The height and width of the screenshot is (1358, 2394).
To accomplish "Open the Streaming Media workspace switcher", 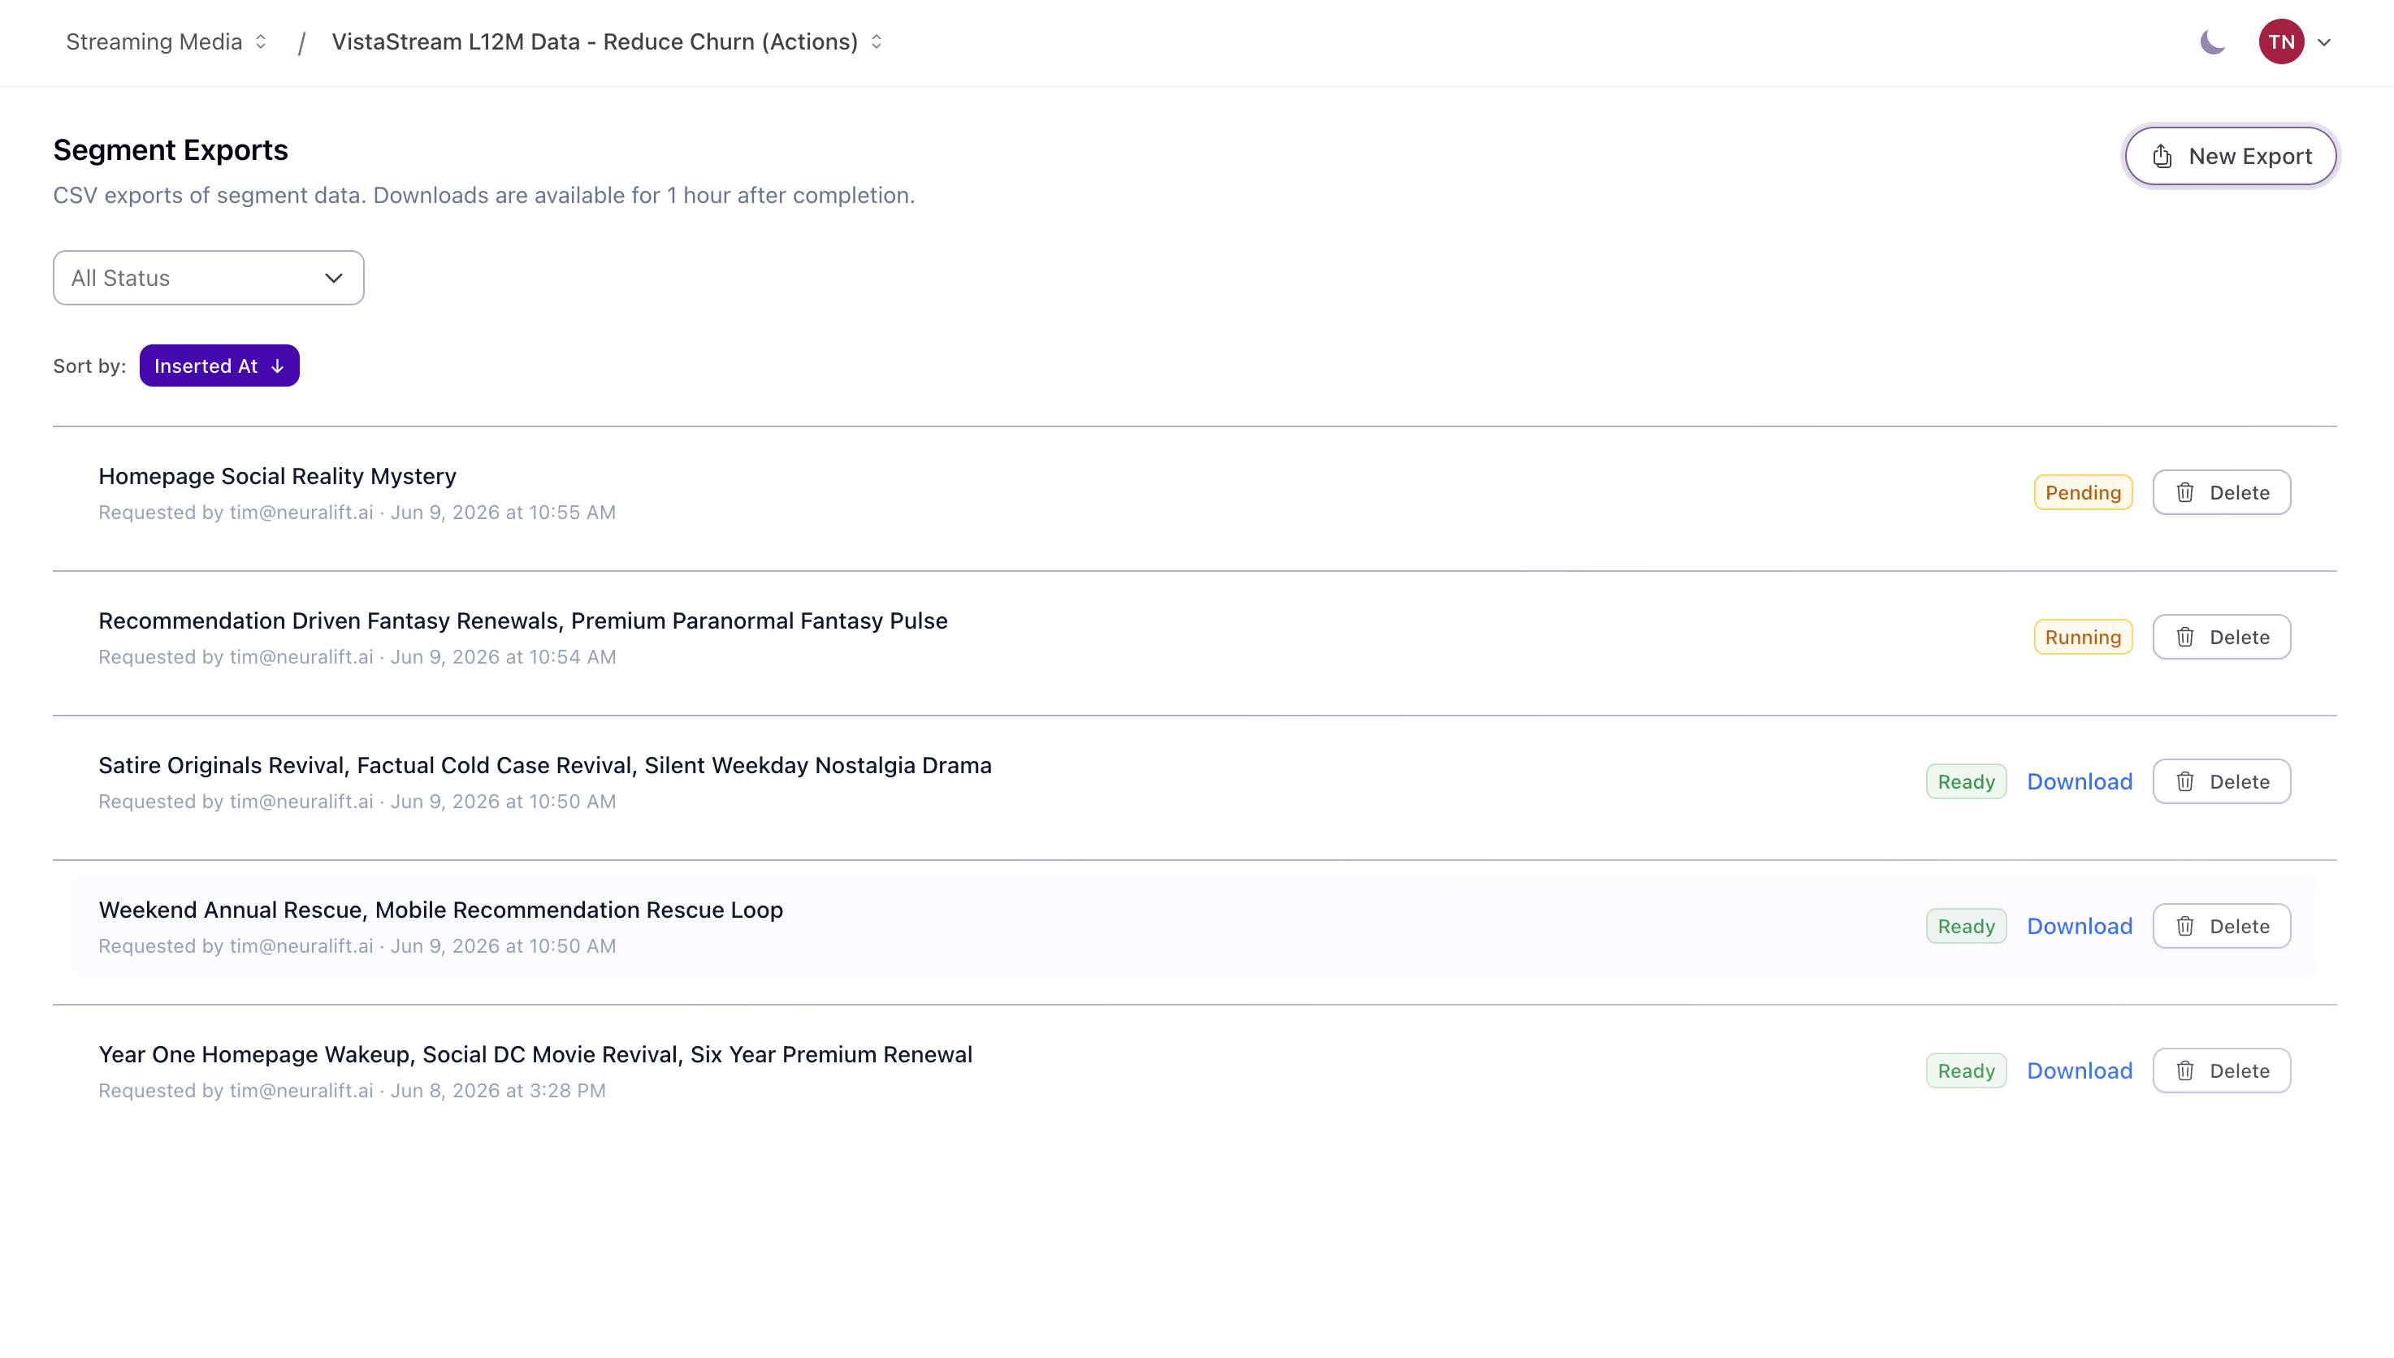I will pos(167,42).
